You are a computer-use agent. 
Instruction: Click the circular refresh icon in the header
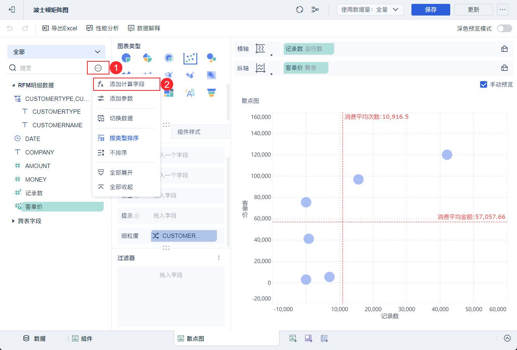(300, 10)
